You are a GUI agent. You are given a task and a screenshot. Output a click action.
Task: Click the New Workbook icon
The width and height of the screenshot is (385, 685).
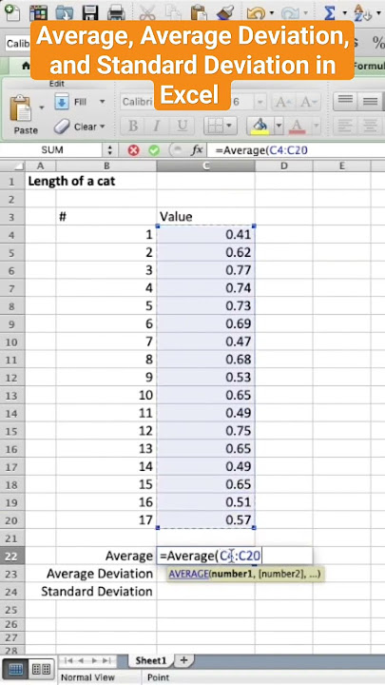click(10, 11)
